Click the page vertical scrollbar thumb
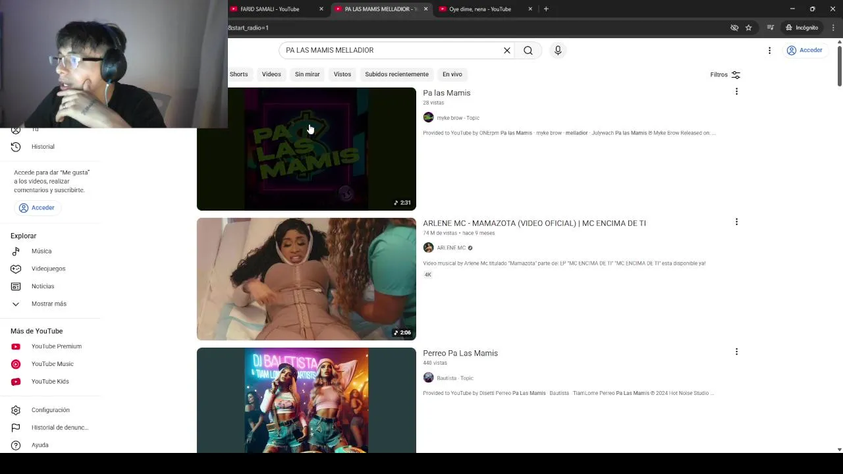The height and width of the screenshot is (474, 843). click(839, 66)
